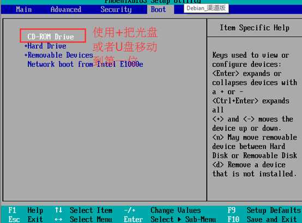This screenshot has width=302, height=223.
Task: Click the Debian tooltip label
Action: [x=206, y=8]
